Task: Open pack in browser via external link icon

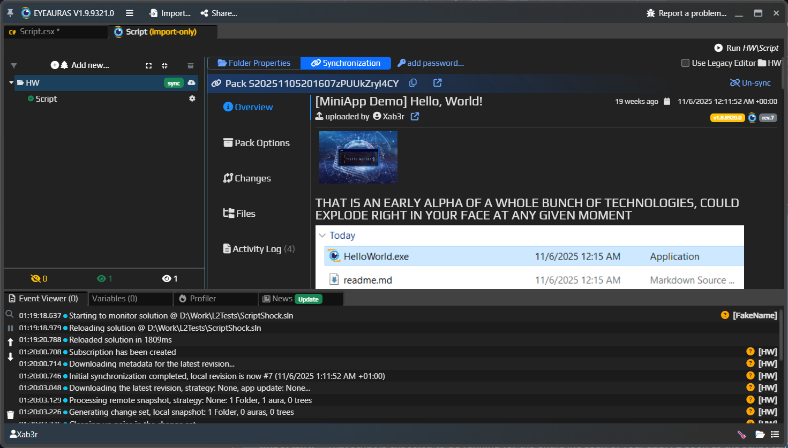Action: tap(438, 83)
